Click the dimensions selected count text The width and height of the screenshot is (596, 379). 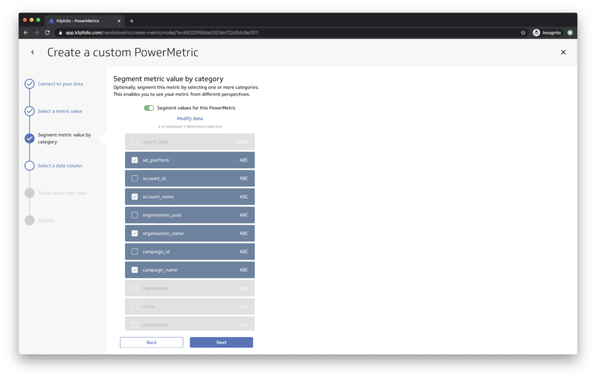(x=190, y=126)
